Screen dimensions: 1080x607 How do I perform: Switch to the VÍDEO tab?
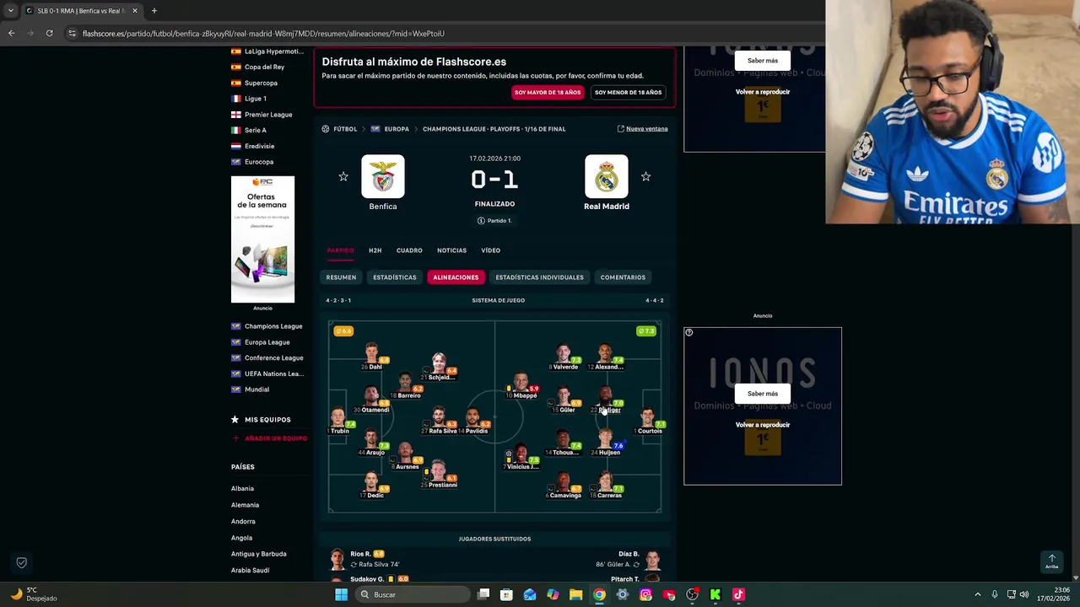pyautogui.click(x=490, y=250)
